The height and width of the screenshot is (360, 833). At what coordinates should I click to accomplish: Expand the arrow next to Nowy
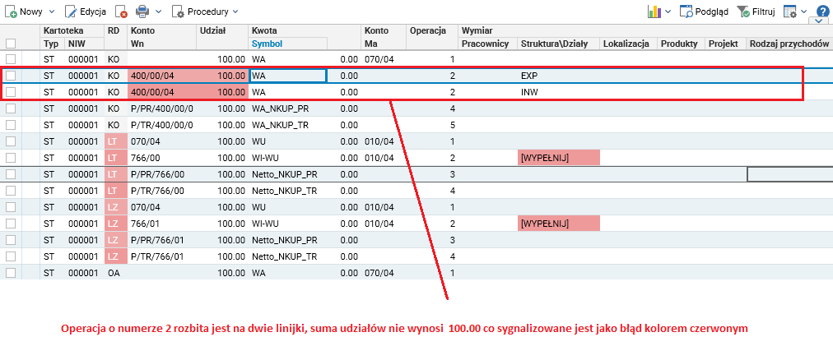click(x=52, y=12)
